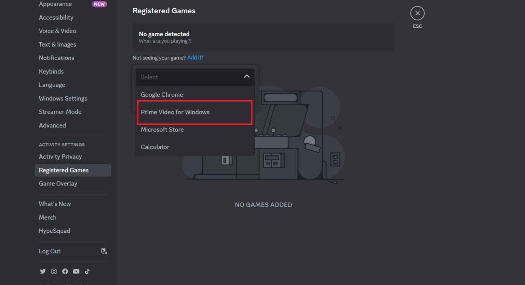
Task: Close settings using the ESC circle icon
Action: coord(417,13)
